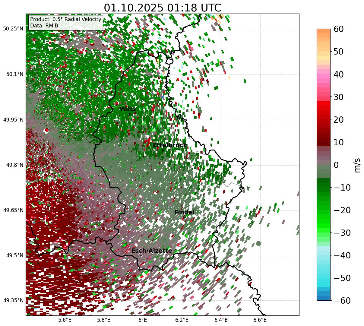Click the Findel location label
The height and width of the screenshot is (326, 364).
(x=184, y=213)
